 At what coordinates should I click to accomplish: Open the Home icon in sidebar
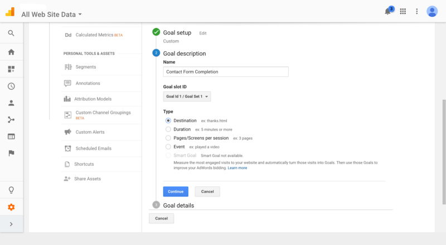(11, 52)
